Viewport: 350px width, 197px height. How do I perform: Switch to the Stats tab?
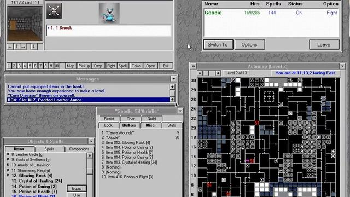pos(172,125)
